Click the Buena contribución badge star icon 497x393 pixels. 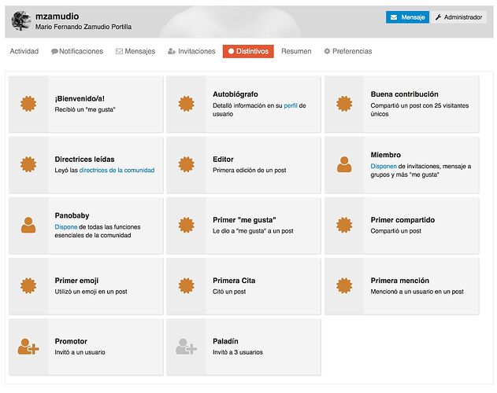coord(344,104)
